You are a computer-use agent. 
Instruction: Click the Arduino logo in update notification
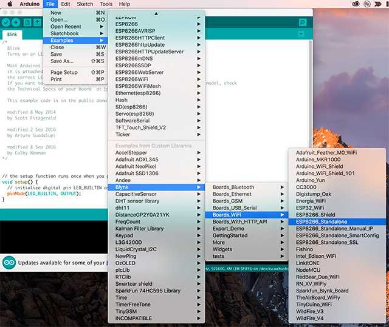pyautogui.click(x=10, y=263)
